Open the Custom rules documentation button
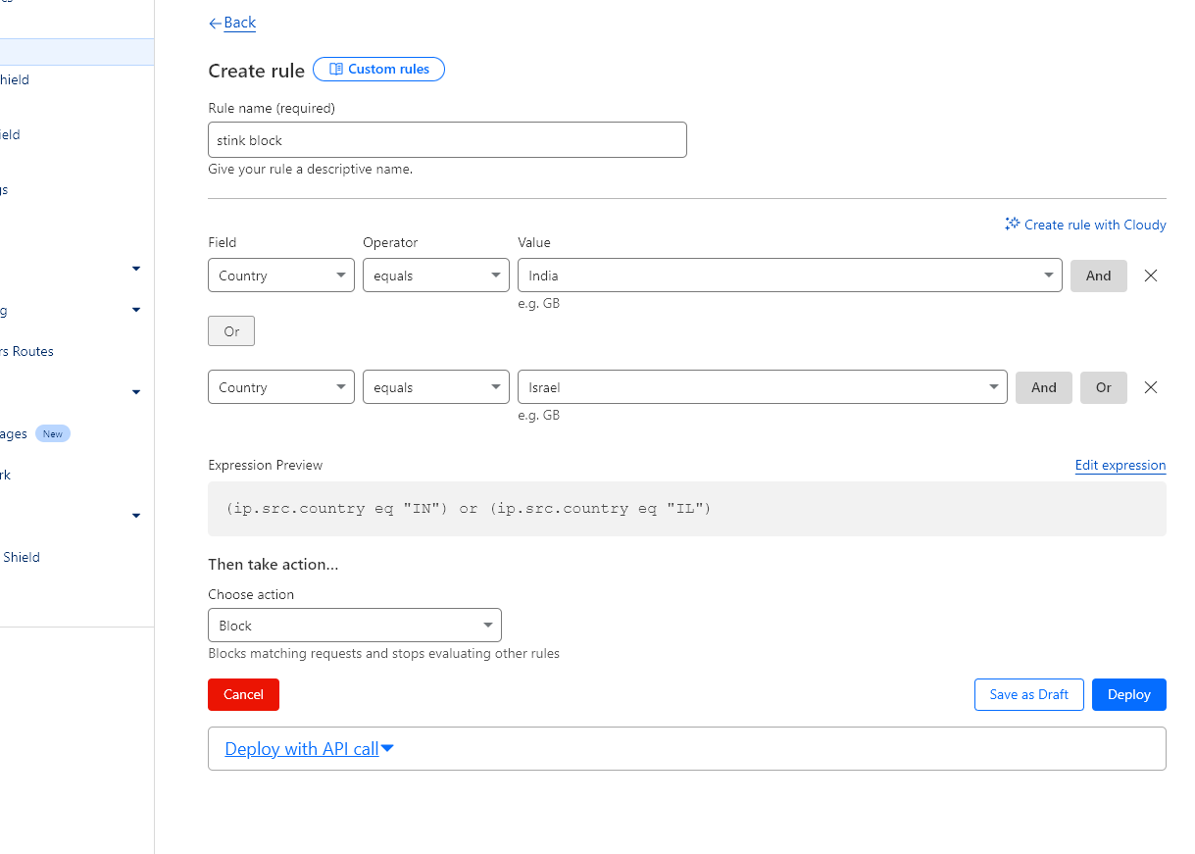The width and height of the screenshot is (1195, 854). pyautogui.click(x=378, y=70)
